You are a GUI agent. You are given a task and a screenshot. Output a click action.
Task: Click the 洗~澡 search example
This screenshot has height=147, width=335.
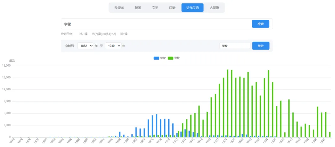[83, 34]
